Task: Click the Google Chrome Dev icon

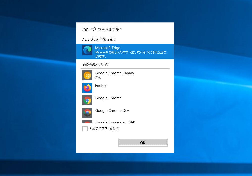Action: click(87, 113)
